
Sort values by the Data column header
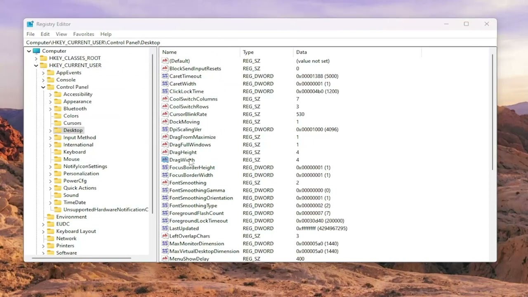coord(357,52)
